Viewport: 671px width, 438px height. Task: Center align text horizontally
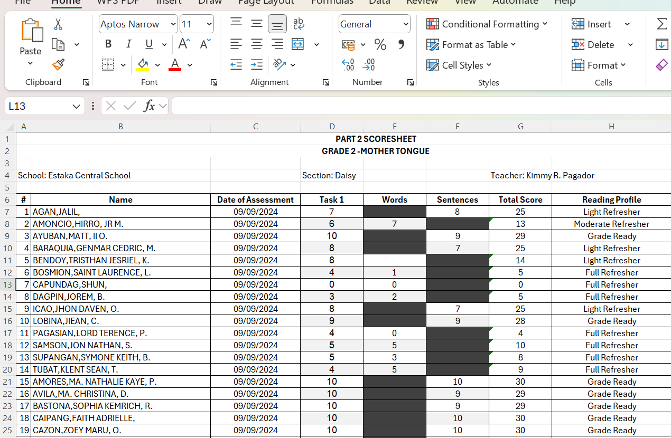(x=257, y=44)
